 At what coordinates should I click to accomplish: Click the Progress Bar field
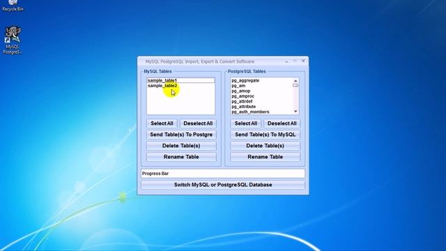[223, 174]
